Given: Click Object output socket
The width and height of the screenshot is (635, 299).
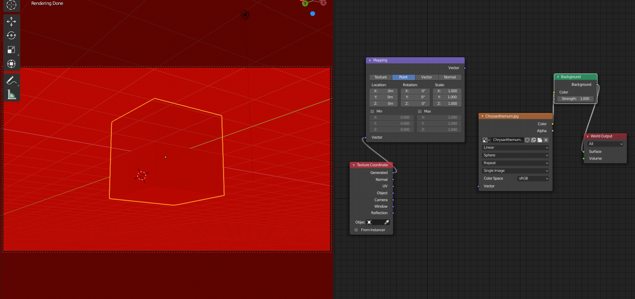Looking at the screenshot, I should (x=393, y=193).
